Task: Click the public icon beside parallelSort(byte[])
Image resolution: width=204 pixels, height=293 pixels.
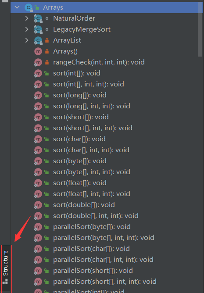Action: (x=47, y=227)
